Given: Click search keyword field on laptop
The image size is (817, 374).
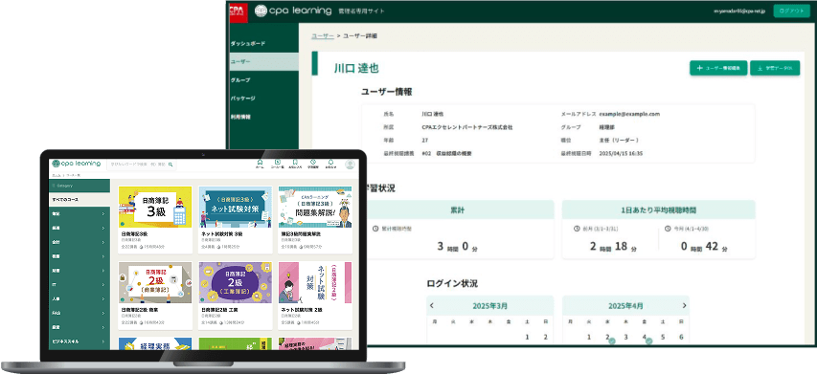Looking at the screenshot, I should (141, 165).
